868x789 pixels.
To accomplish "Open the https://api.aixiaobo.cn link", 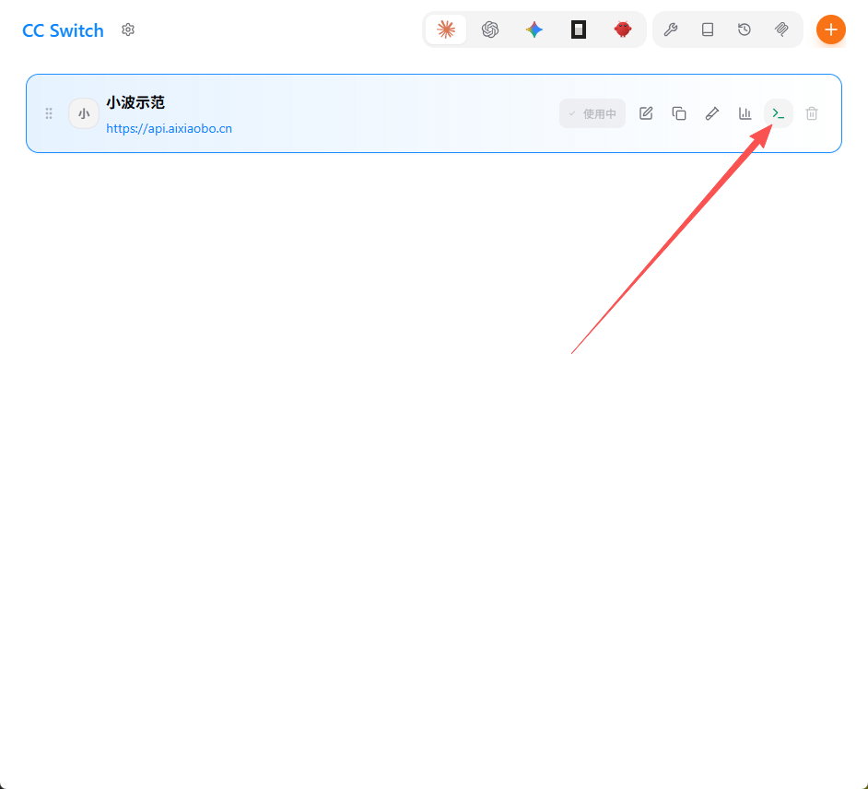I will [169, 129].
